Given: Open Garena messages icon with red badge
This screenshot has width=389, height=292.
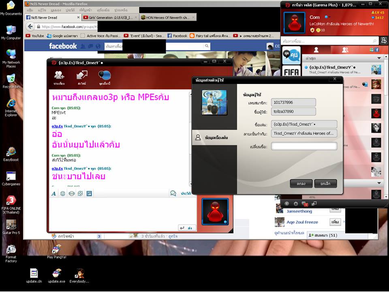Looking at the screenshot, I should tap(305, 204).
